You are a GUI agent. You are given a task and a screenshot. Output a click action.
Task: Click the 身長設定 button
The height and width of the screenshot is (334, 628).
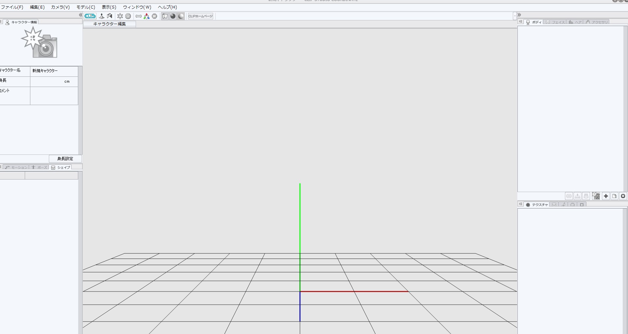pyautogui.click(x=65, y=159)
